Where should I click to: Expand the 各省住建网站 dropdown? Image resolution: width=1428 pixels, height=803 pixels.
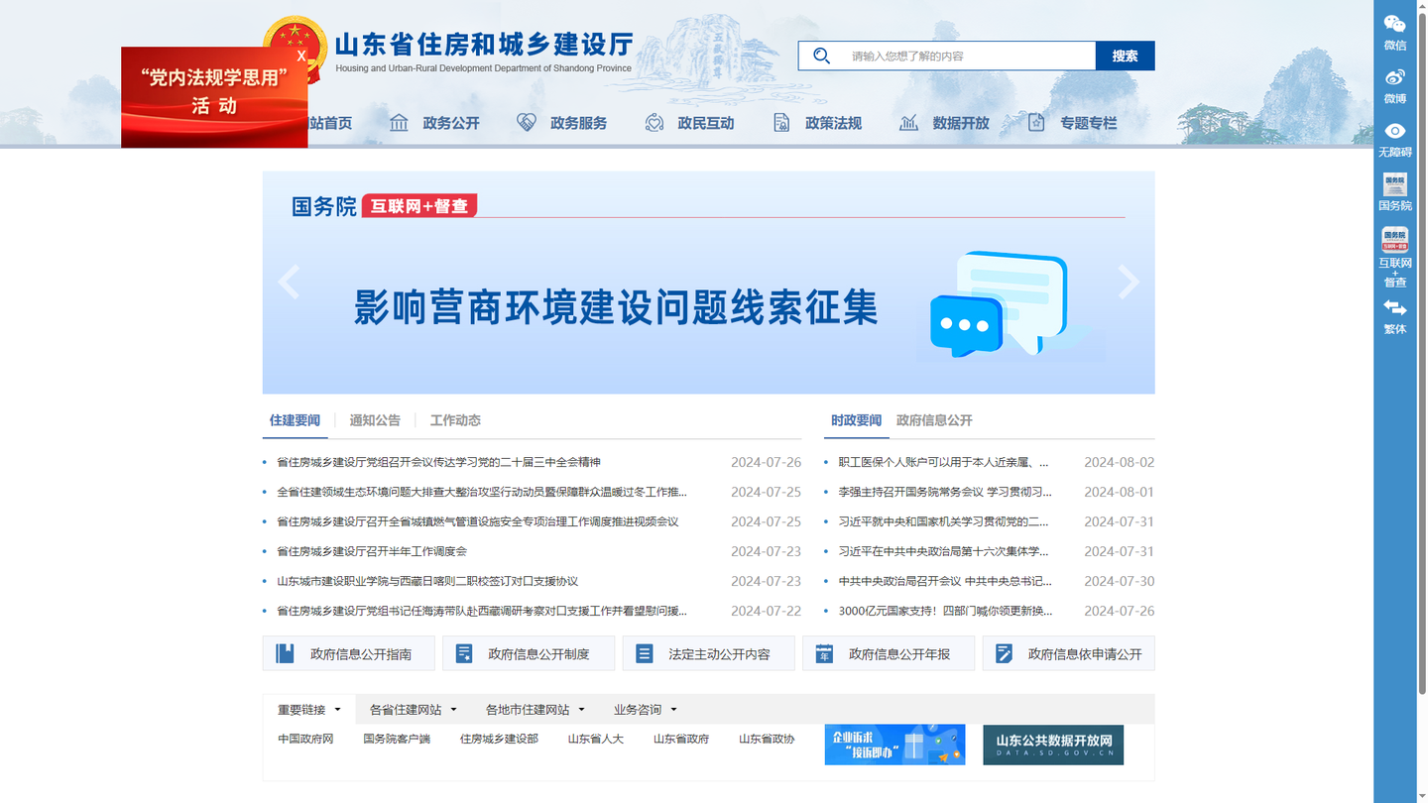click(x=414, y=710)
